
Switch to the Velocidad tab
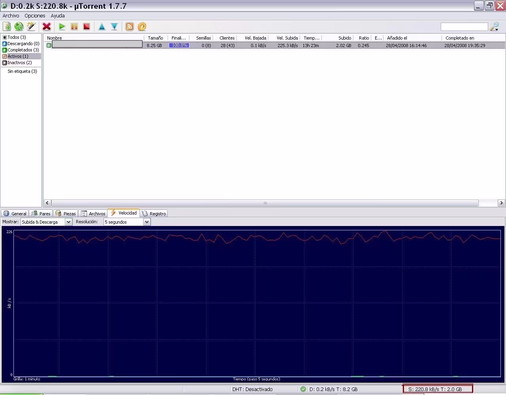pos(124,213)
